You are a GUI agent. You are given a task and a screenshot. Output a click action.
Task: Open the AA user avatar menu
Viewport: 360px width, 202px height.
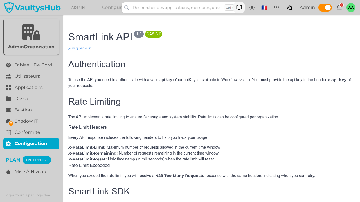click(x=351, y=8)
